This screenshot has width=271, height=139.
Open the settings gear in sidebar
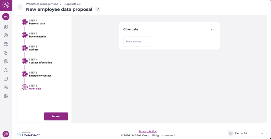point(6,96)
